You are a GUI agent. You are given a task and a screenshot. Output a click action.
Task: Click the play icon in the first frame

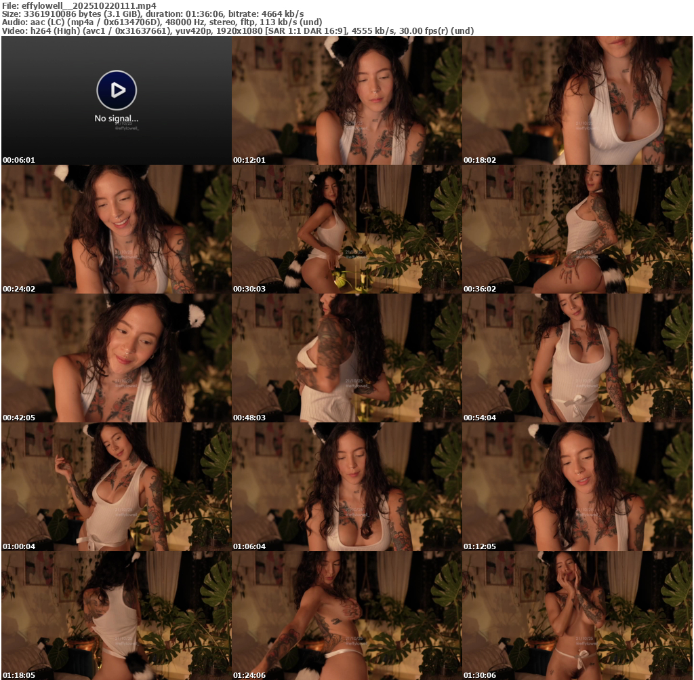coord(117,89)
